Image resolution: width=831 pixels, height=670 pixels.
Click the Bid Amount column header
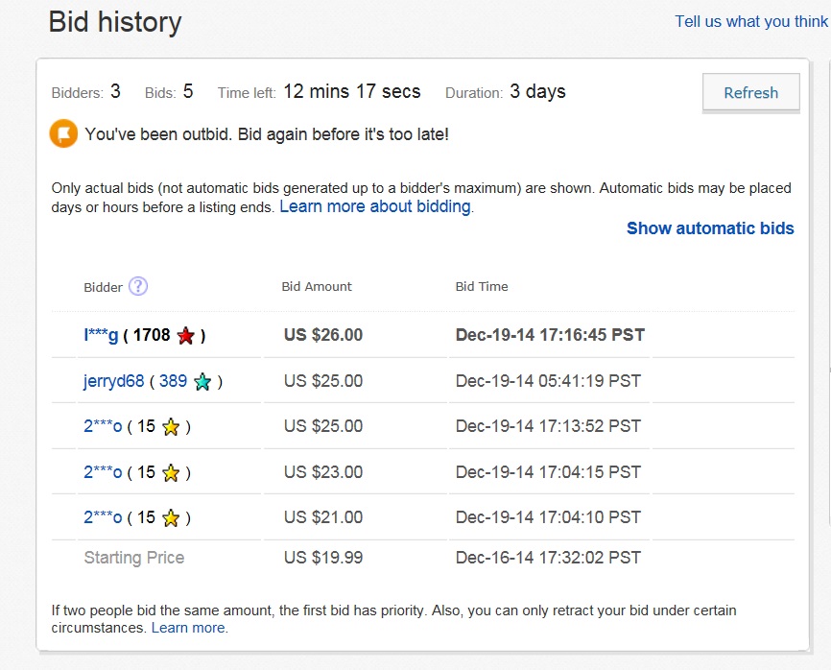[x=317, y=287]
